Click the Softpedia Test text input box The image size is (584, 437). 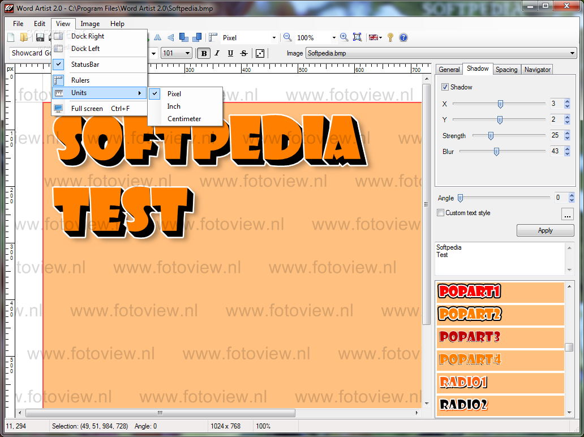pos(500,259)
